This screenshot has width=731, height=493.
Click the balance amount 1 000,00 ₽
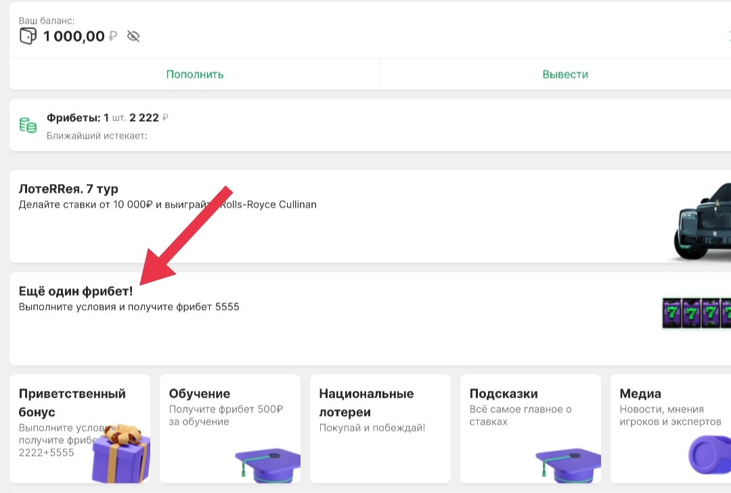click(x=80, y=37)
